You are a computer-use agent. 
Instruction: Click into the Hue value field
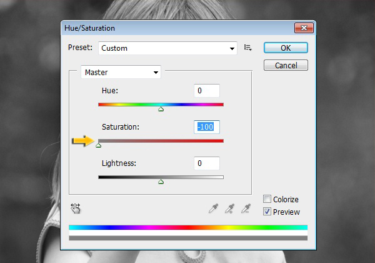206,91
